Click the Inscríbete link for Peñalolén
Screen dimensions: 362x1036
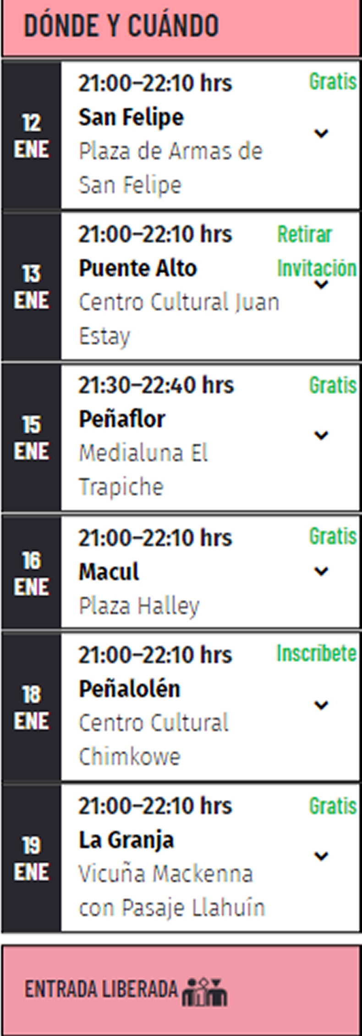316,653
